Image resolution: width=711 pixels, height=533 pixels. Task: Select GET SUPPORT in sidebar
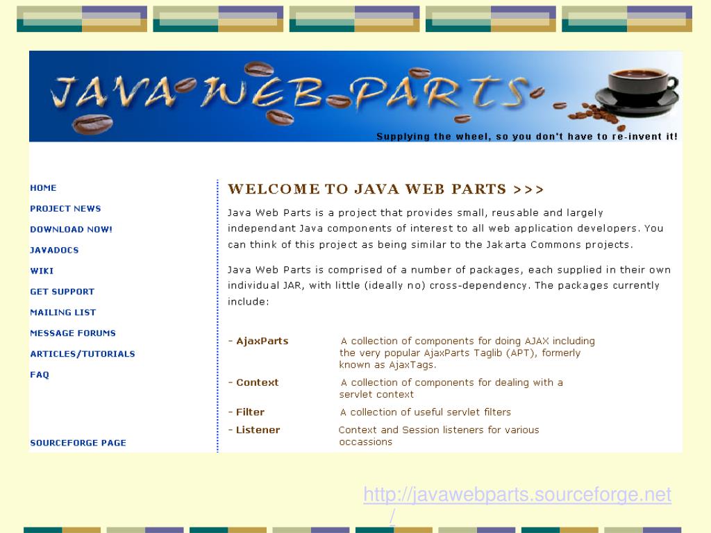click(x=62, y=292)
